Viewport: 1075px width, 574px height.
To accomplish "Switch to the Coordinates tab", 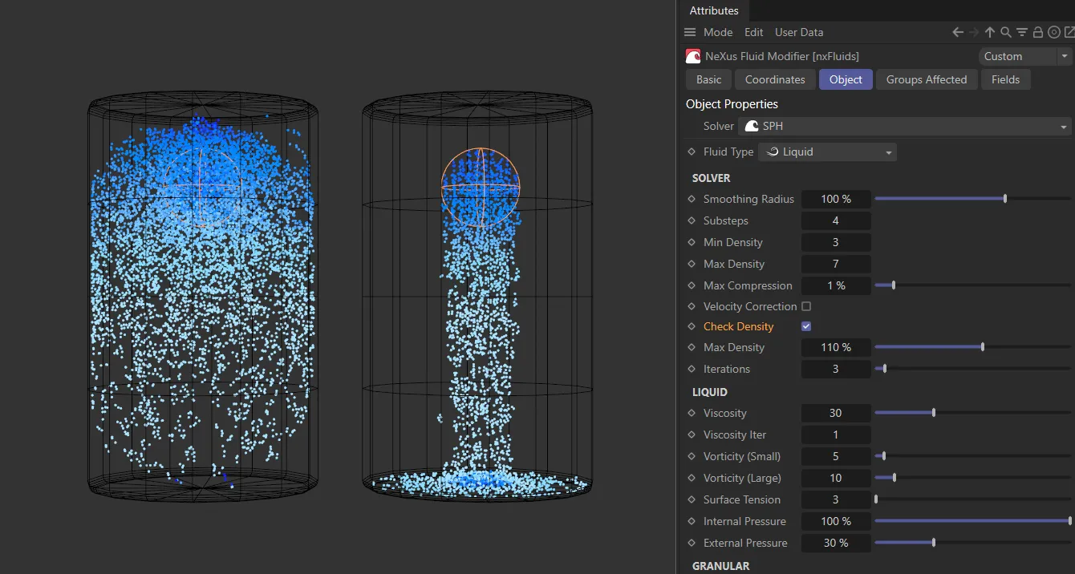I will pyautogui.click(x=774, y=79).
